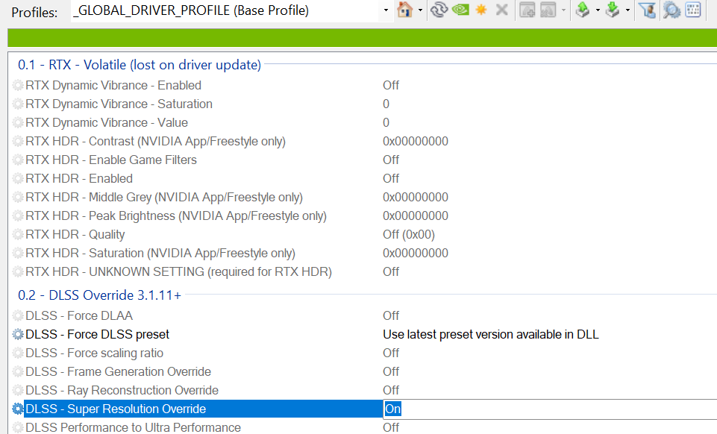
Task: Select the RTX HDR - Enable Game Filters row
Action: [x=111, y=160]
